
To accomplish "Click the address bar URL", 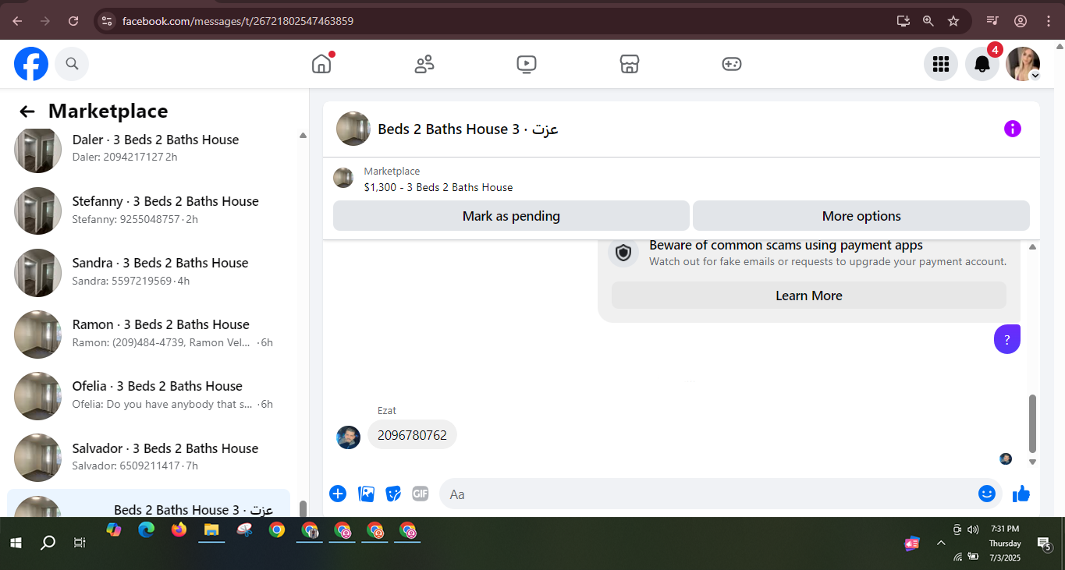I will pyautogui.click(x=238, y=21).
